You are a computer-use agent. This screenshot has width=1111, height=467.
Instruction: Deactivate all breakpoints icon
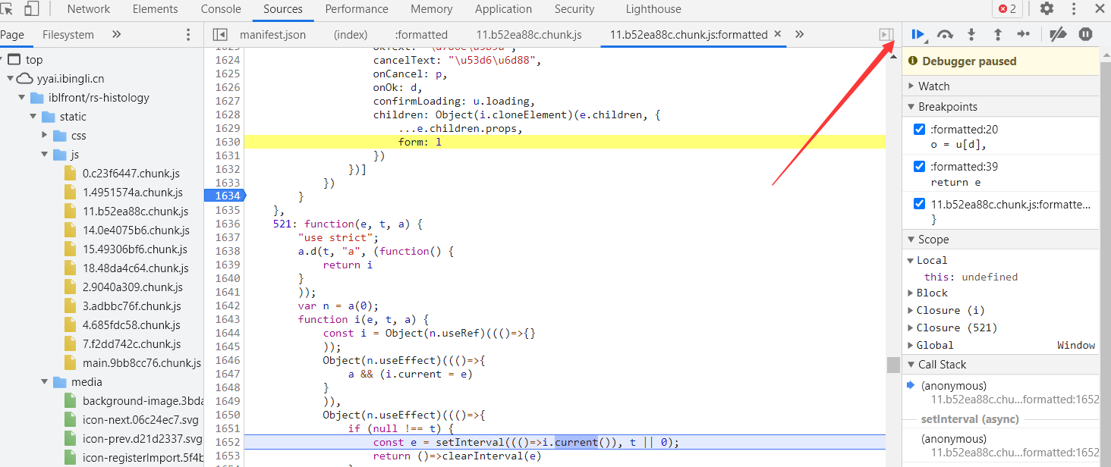tap(1058, 34)
